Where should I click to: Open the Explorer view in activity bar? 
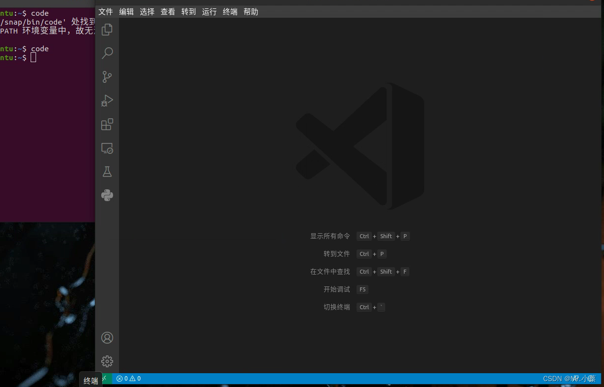pos(107,30)
